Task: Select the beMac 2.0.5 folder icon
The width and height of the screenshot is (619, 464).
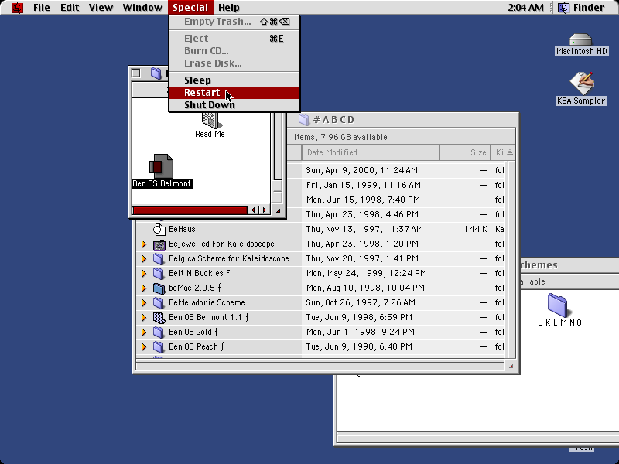Action: 159,288
